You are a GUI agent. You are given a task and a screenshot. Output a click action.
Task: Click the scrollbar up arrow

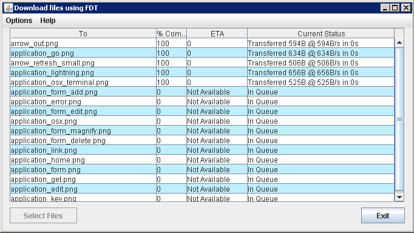point(399,43)
